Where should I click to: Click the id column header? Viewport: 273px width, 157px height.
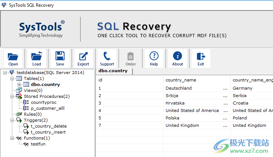130,80
